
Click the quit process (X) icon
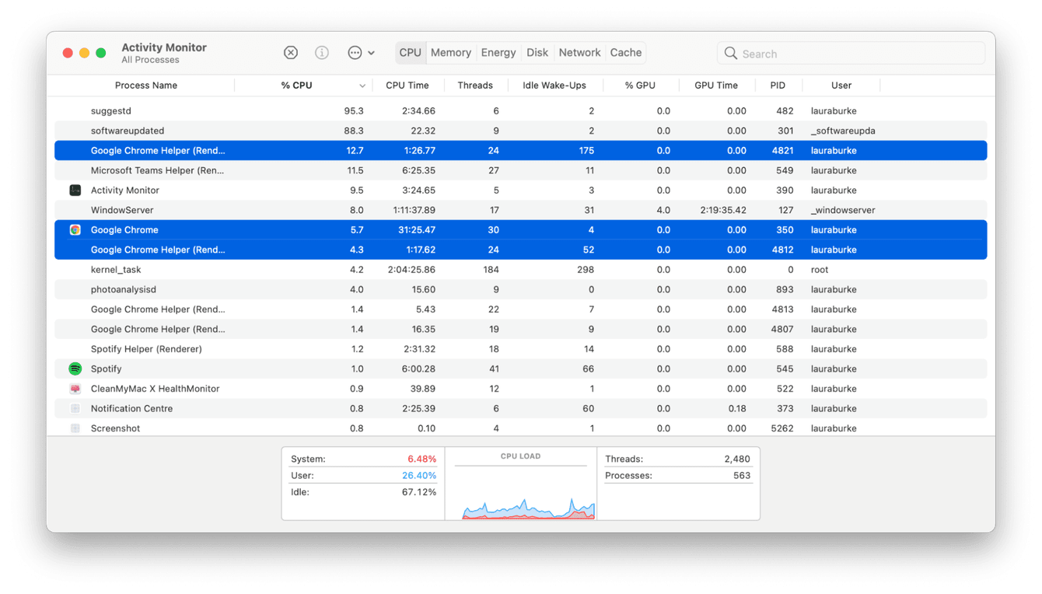tap(291, 52)
